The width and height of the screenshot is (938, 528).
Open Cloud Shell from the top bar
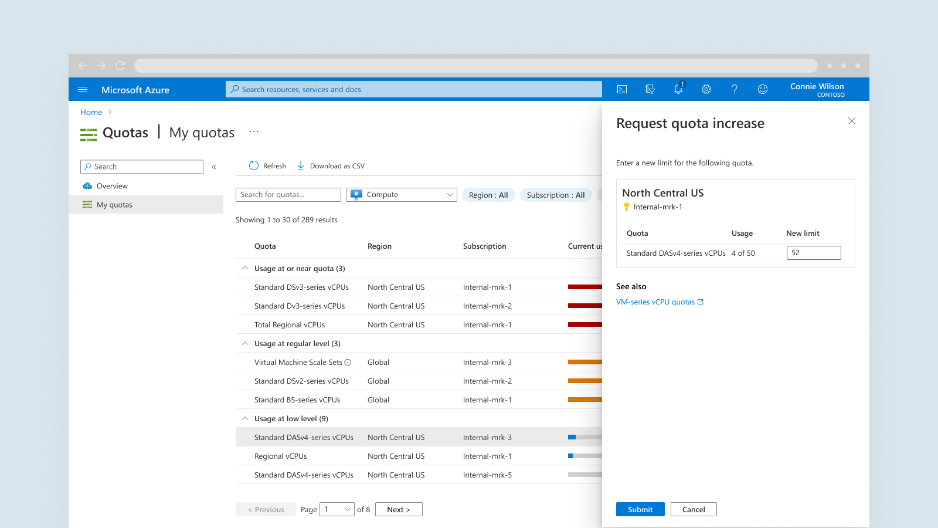pyautogui.click(x=622, y=89)
